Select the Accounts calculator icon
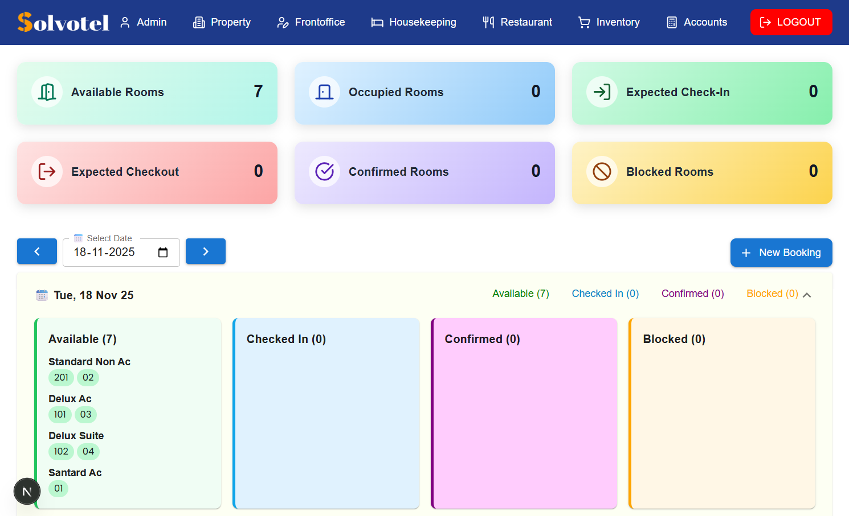This screenshot has height=516, width=849. coord(673,22)
